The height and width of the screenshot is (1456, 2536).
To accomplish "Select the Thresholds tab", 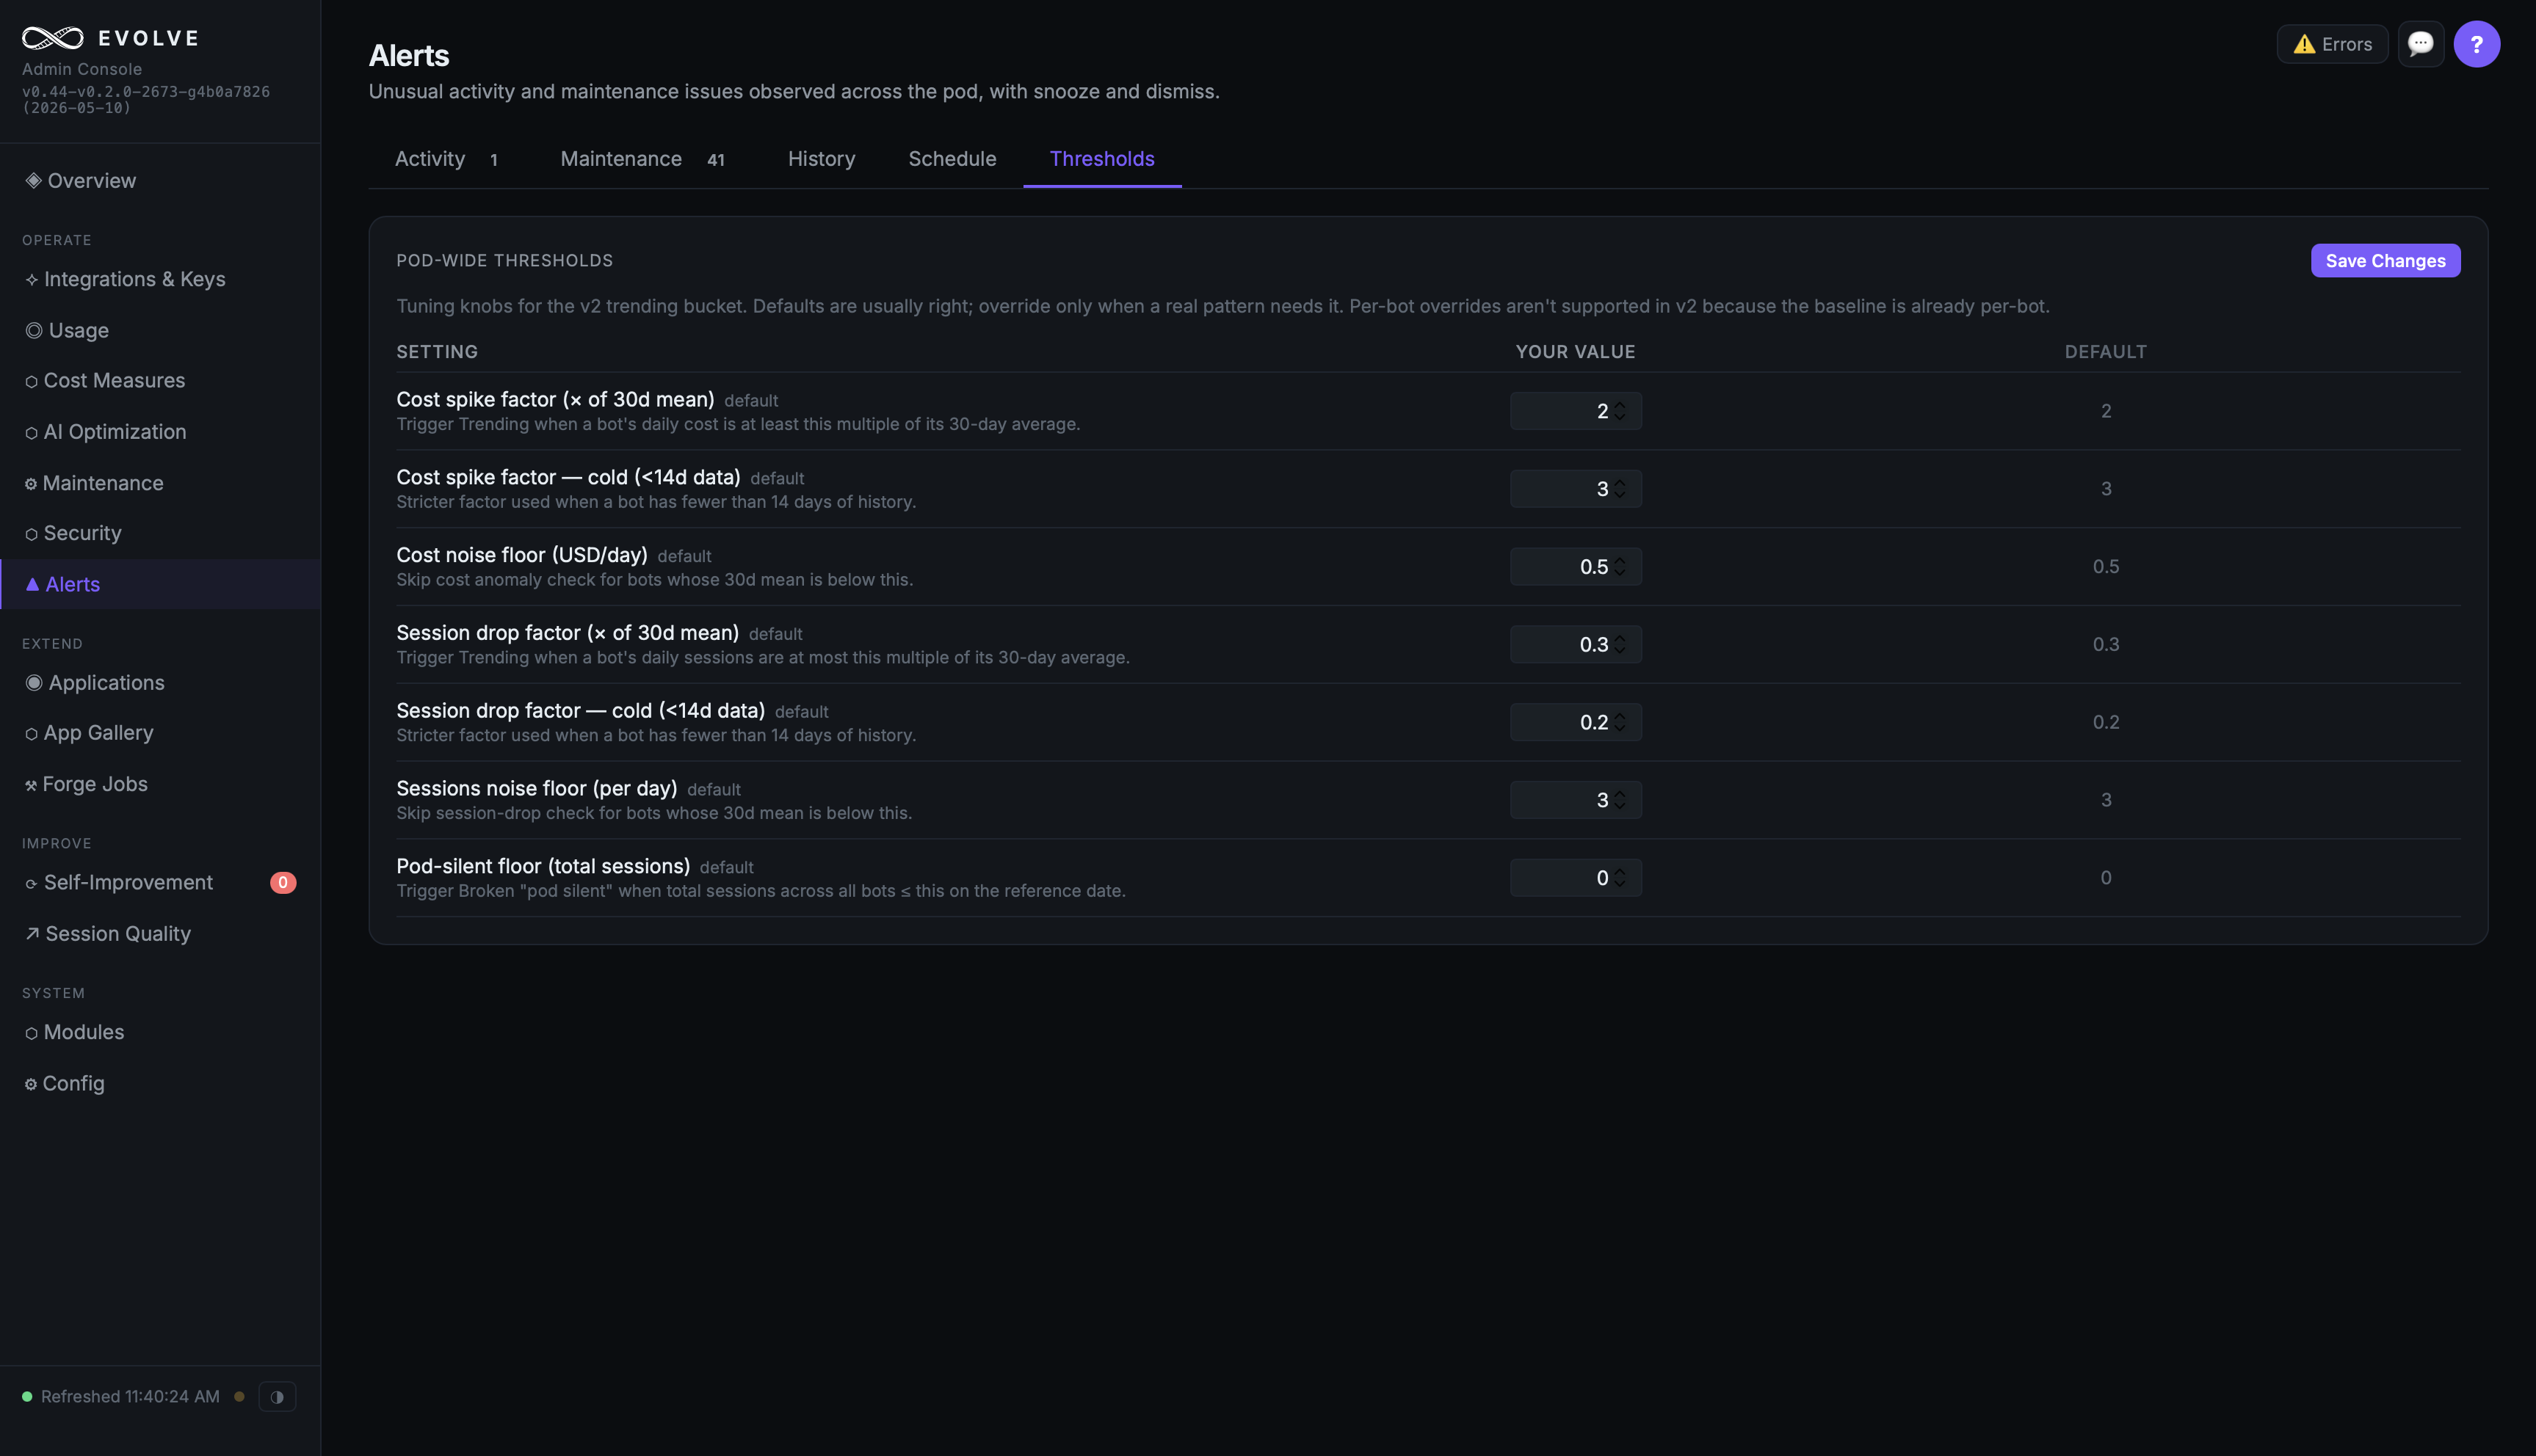I will pyautogui.click(x=1101, y=159).
